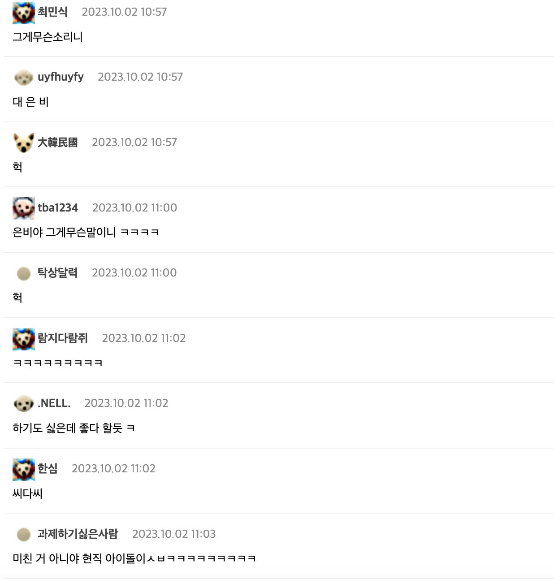Viewport: 554px width, 579px height.
Task: Click tba1234's profile avatar icon
Action: click(24, 208)
